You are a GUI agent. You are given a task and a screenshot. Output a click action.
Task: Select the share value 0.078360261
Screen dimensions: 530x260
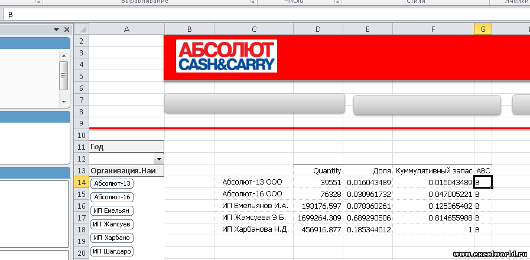tap(368, 206)
